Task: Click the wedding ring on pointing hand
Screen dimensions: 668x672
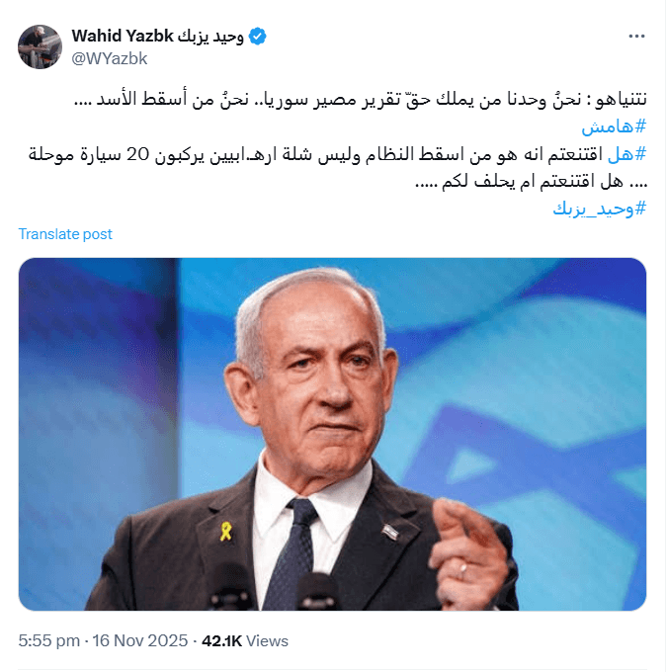Action: [462, 570]
